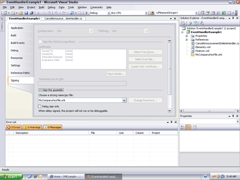Open the File menu
Image resolution: width=240 pixels, height=180 pixels.
(5, 7)
